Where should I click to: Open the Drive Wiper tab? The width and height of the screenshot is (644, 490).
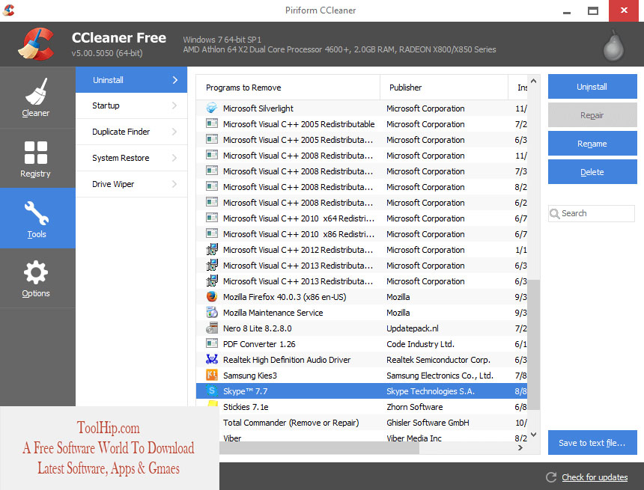132,184
